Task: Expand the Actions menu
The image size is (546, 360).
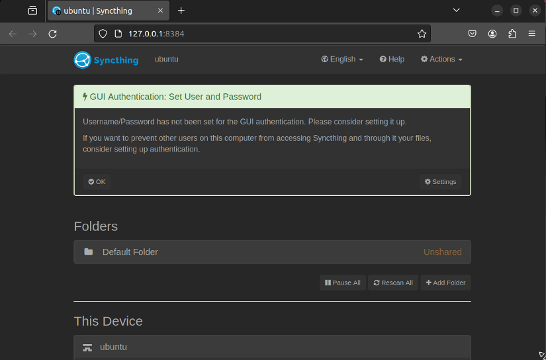Action: (441, 59)
